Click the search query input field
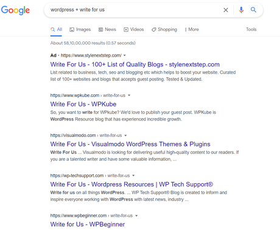This screenshot has height=230, width=280. tap(134, 10)
